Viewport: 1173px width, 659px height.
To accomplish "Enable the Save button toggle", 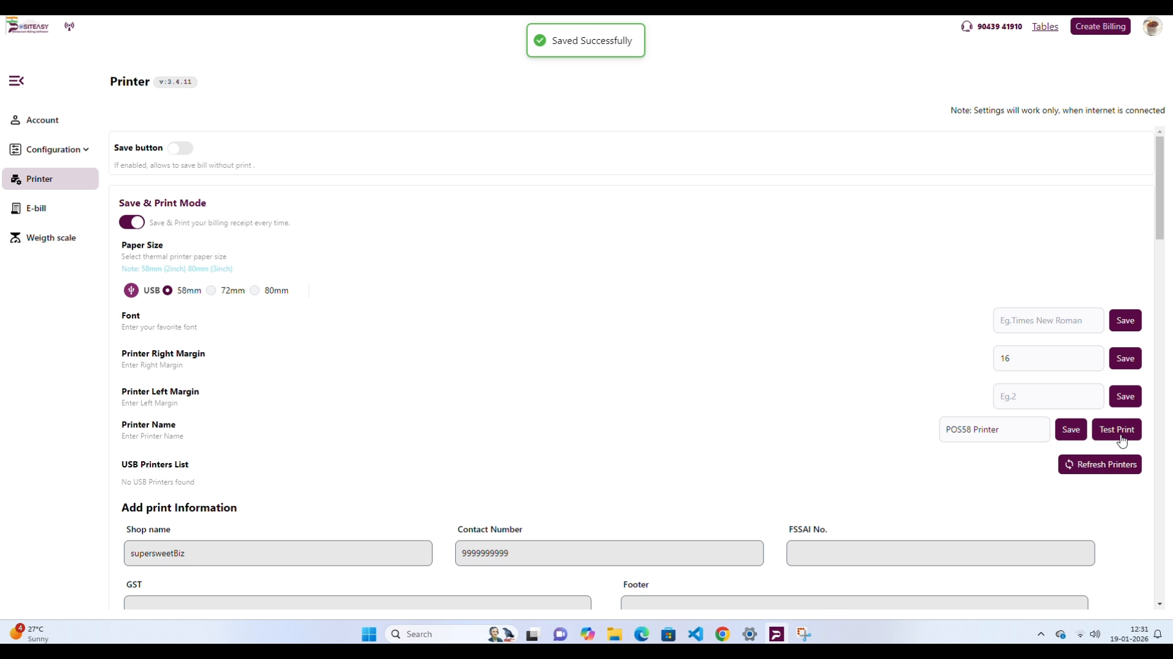I will (180, 148).
